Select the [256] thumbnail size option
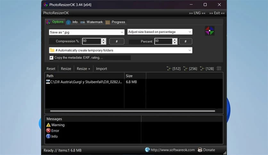The height and width of the screenshot is (155, 268). (x=190, y=69)
